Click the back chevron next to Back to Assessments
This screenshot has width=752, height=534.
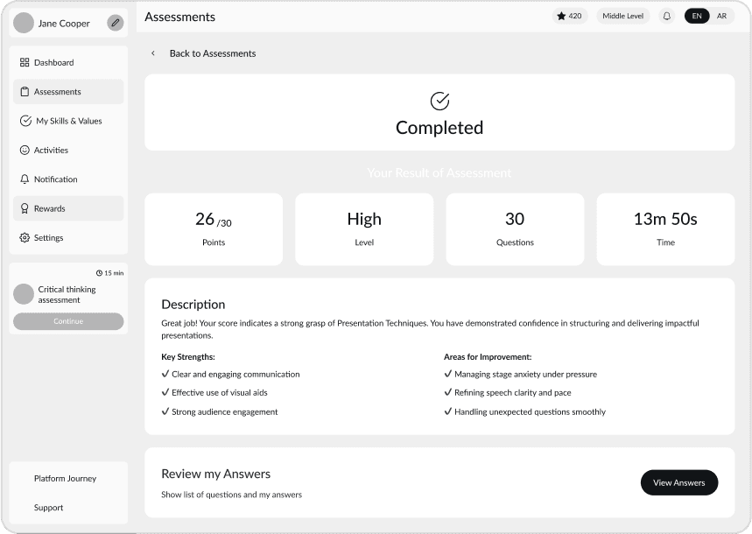(153, 53)
